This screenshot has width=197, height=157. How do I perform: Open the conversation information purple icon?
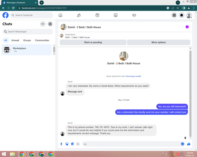187,27
